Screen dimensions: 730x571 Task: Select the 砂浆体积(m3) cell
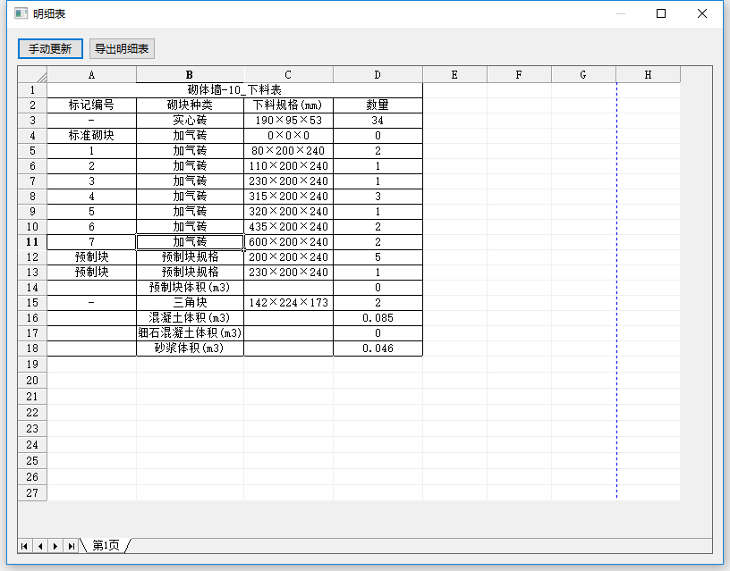tap(190, 348)
